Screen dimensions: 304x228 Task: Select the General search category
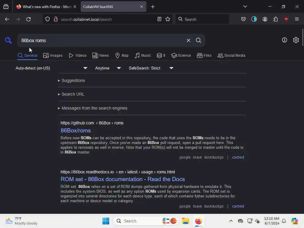point(27,56)
